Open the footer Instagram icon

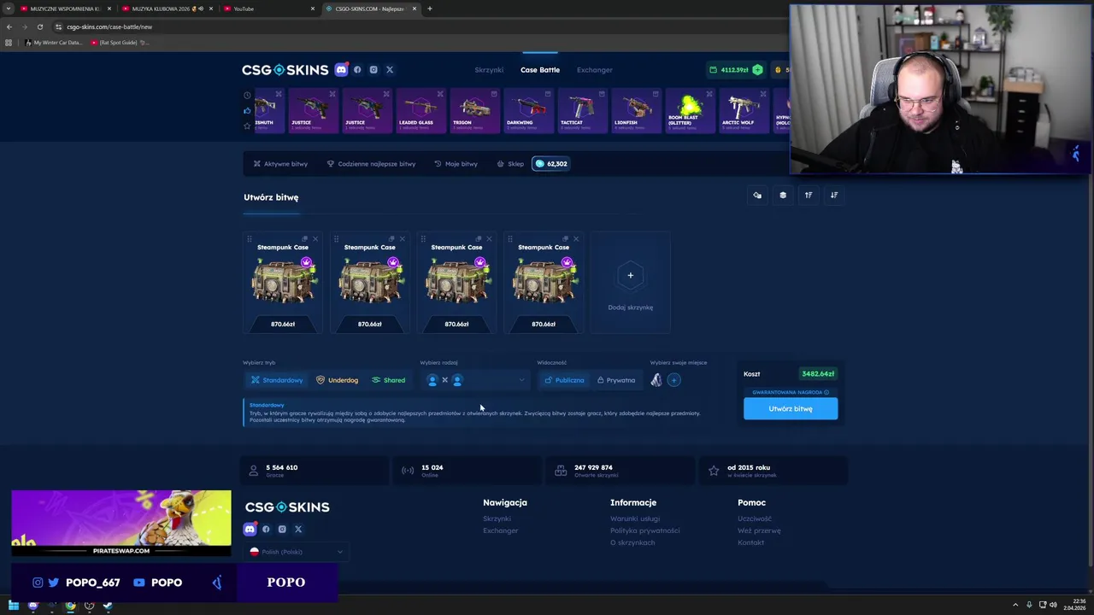click(x=282, y=530)
